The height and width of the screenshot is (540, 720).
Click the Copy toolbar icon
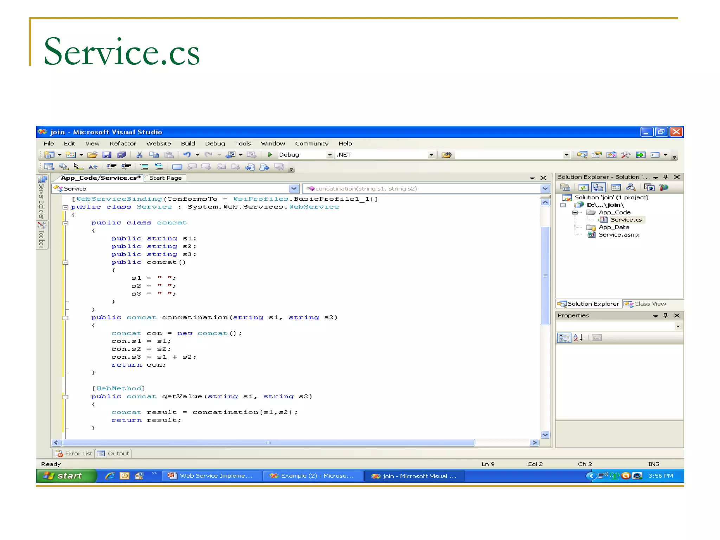(154, 155)
